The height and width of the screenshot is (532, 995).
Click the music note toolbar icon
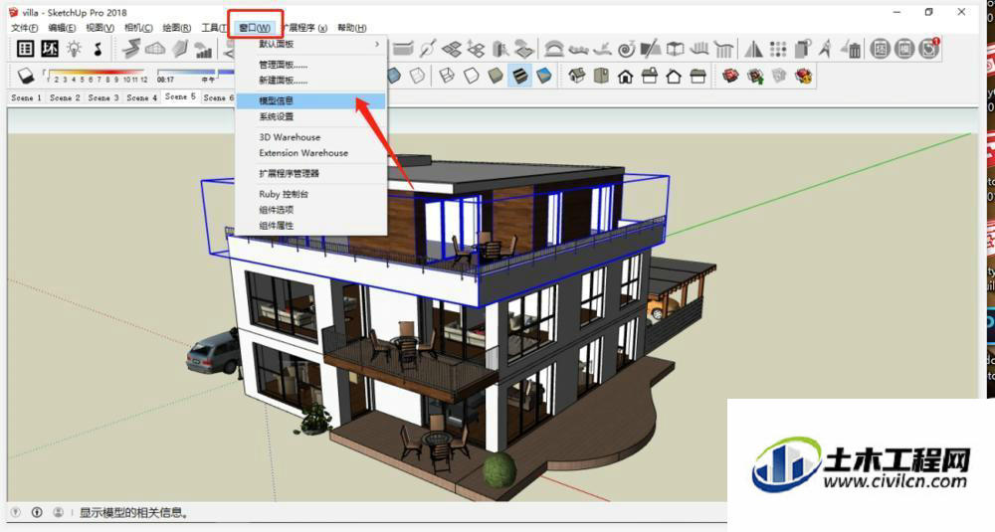pyautogui.click(x=98, y=48)
